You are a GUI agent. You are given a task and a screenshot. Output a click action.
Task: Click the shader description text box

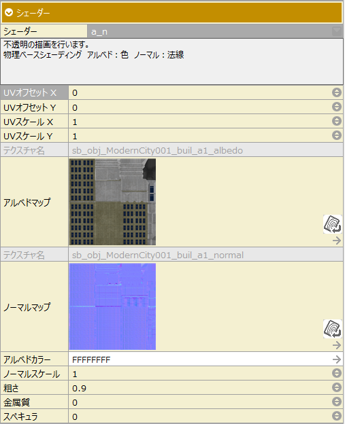[172, 62]
